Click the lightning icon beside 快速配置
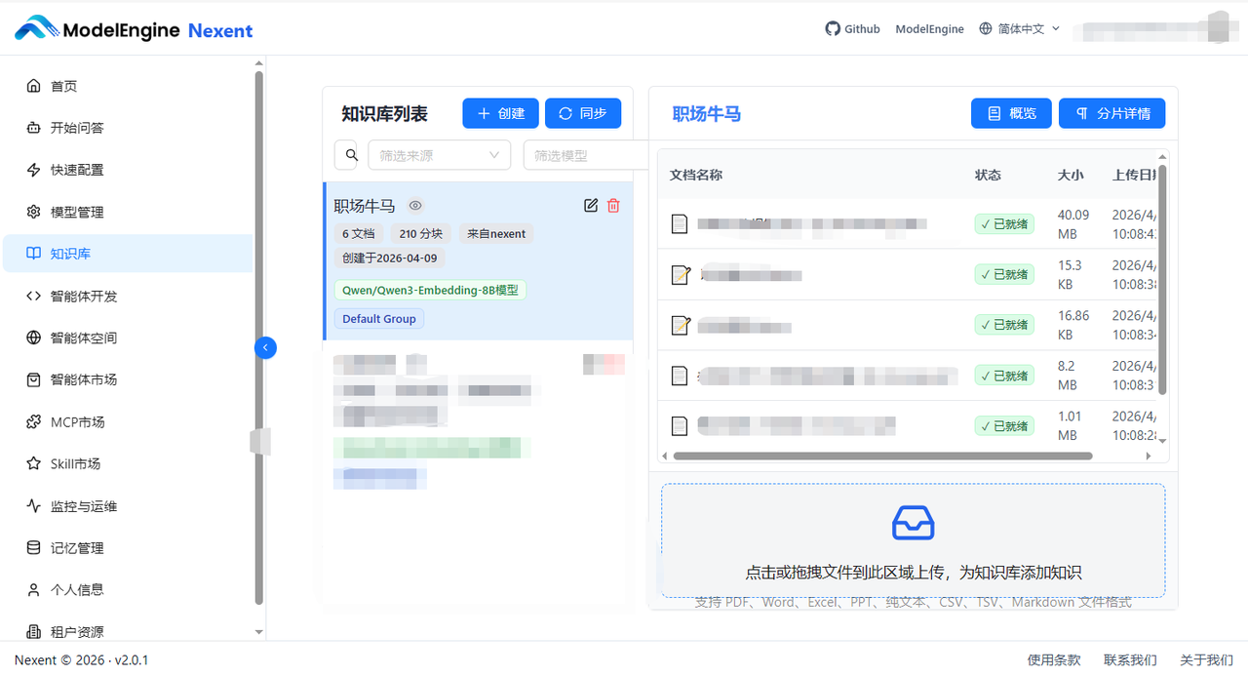The image size is (1248, 676). coord(34,170)
